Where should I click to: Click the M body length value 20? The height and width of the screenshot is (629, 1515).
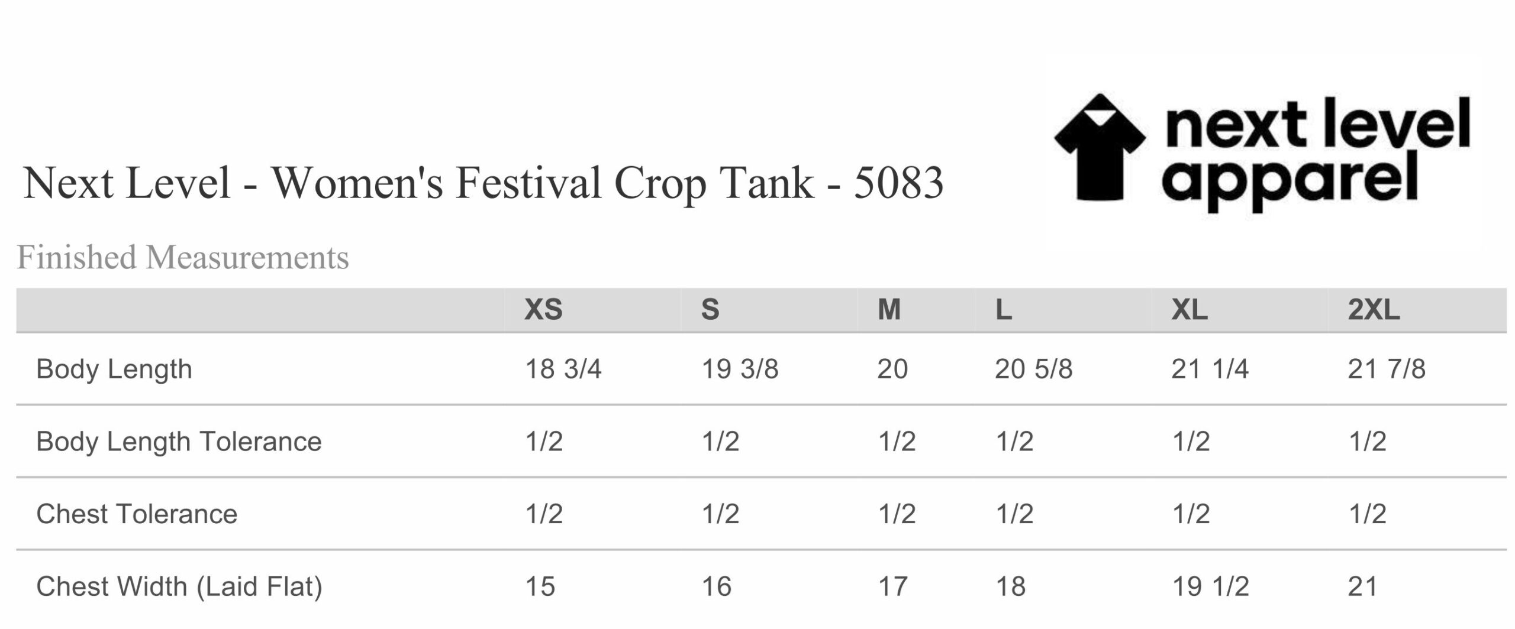[892, 369]
